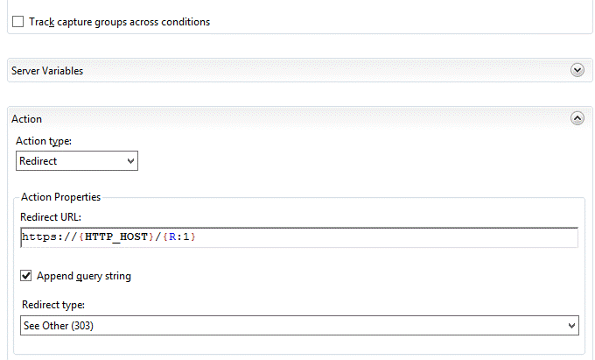Image resolution: width=595 pixels, height=360 pixels.
Task: Click the Action type: label
Action: 44,141
